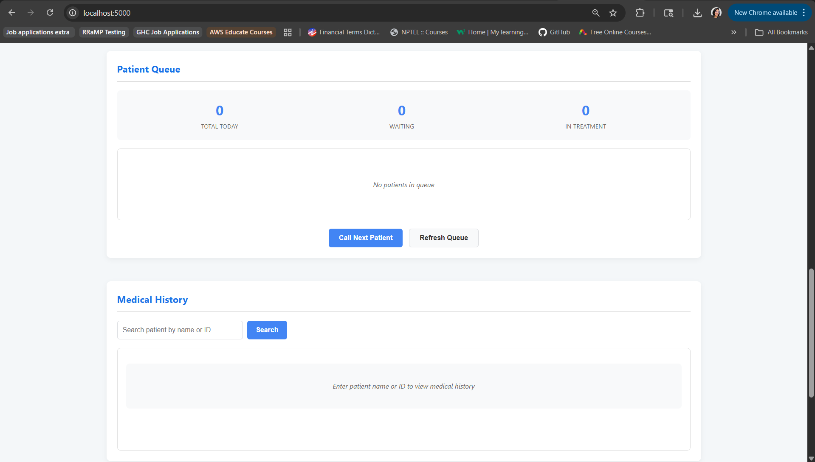Reload the localhost page
The height and width of the screenshot is (462, 815).
point(50,13)
